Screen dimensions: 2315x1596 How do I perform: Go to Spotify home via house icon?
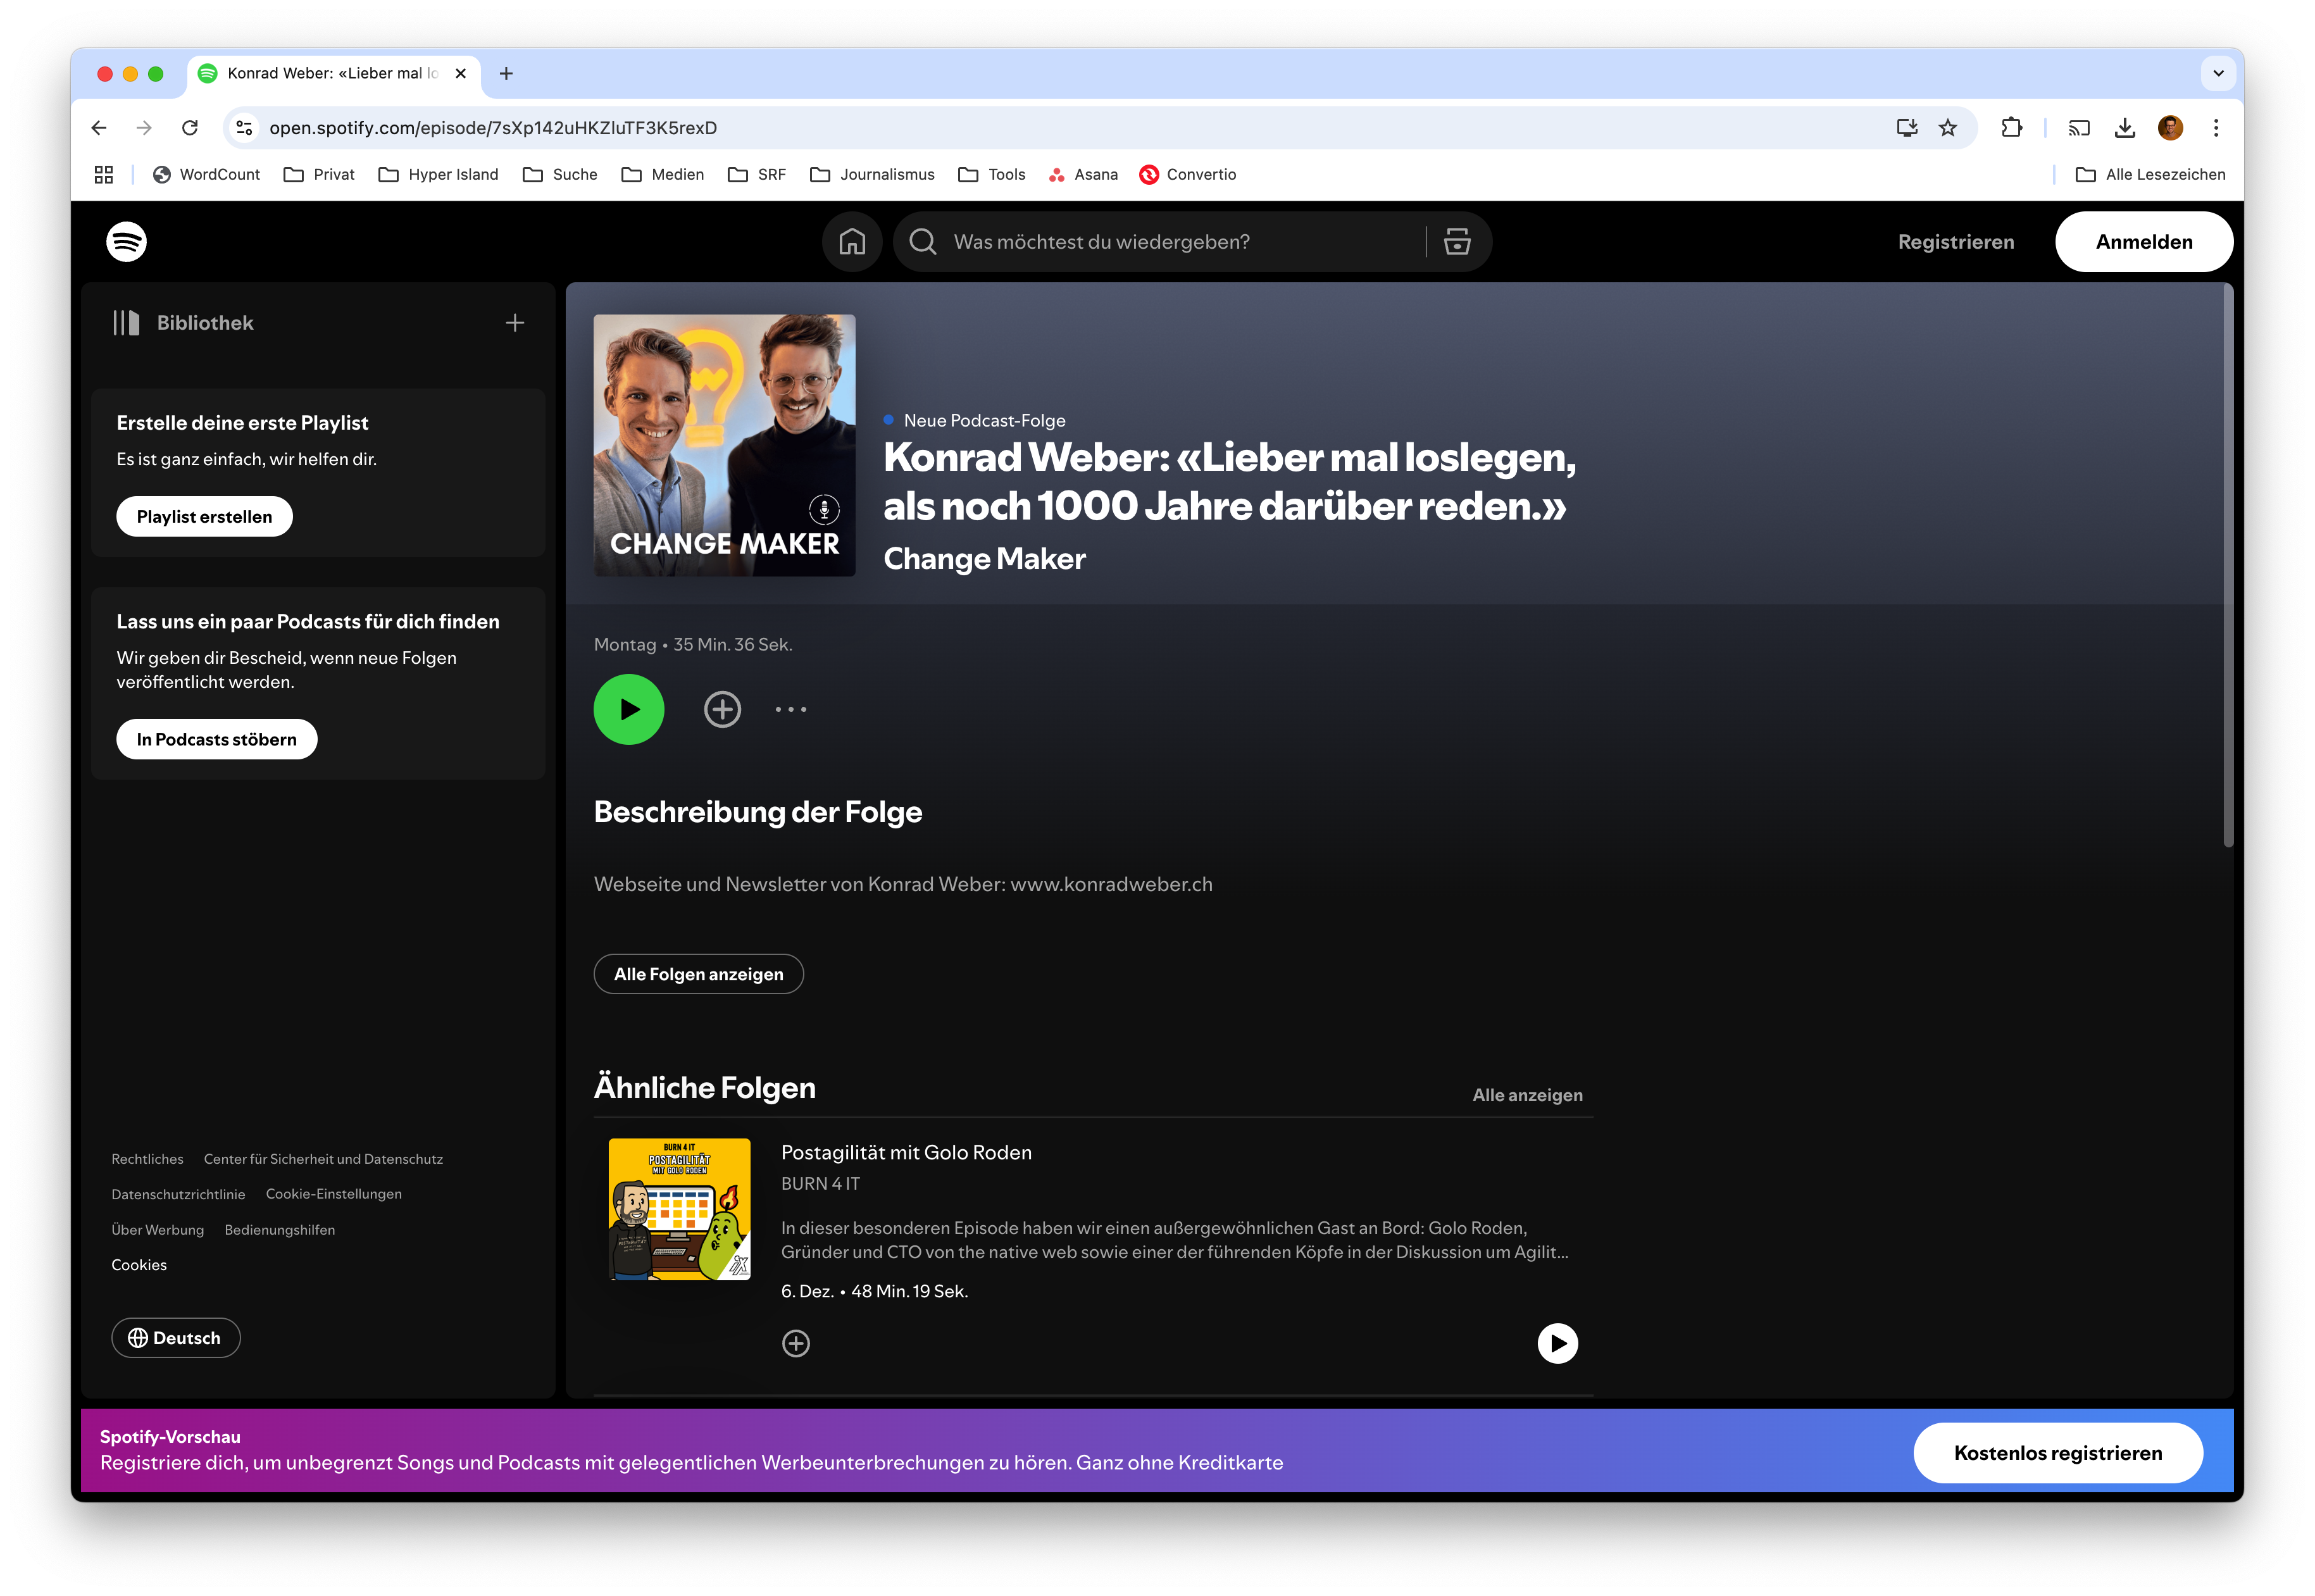tap(852, 242)
